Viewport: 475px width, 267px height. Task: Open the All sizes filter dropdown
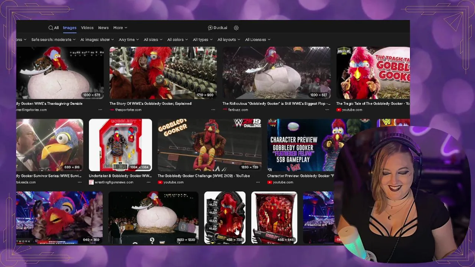(153, 40)
